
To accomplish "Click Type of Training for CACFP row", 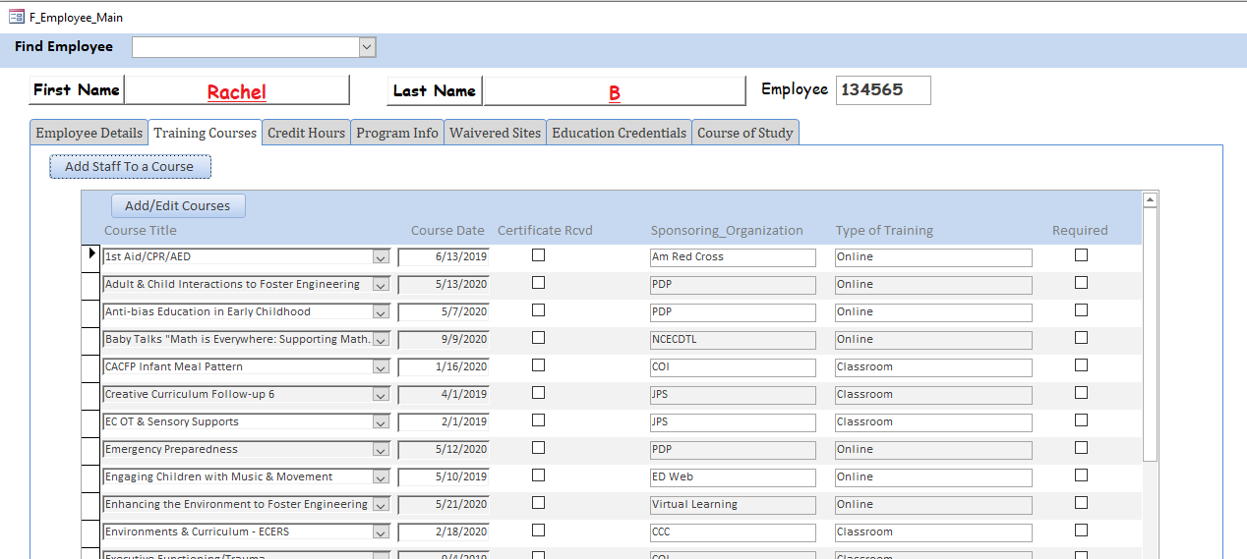I will [933, 367].
